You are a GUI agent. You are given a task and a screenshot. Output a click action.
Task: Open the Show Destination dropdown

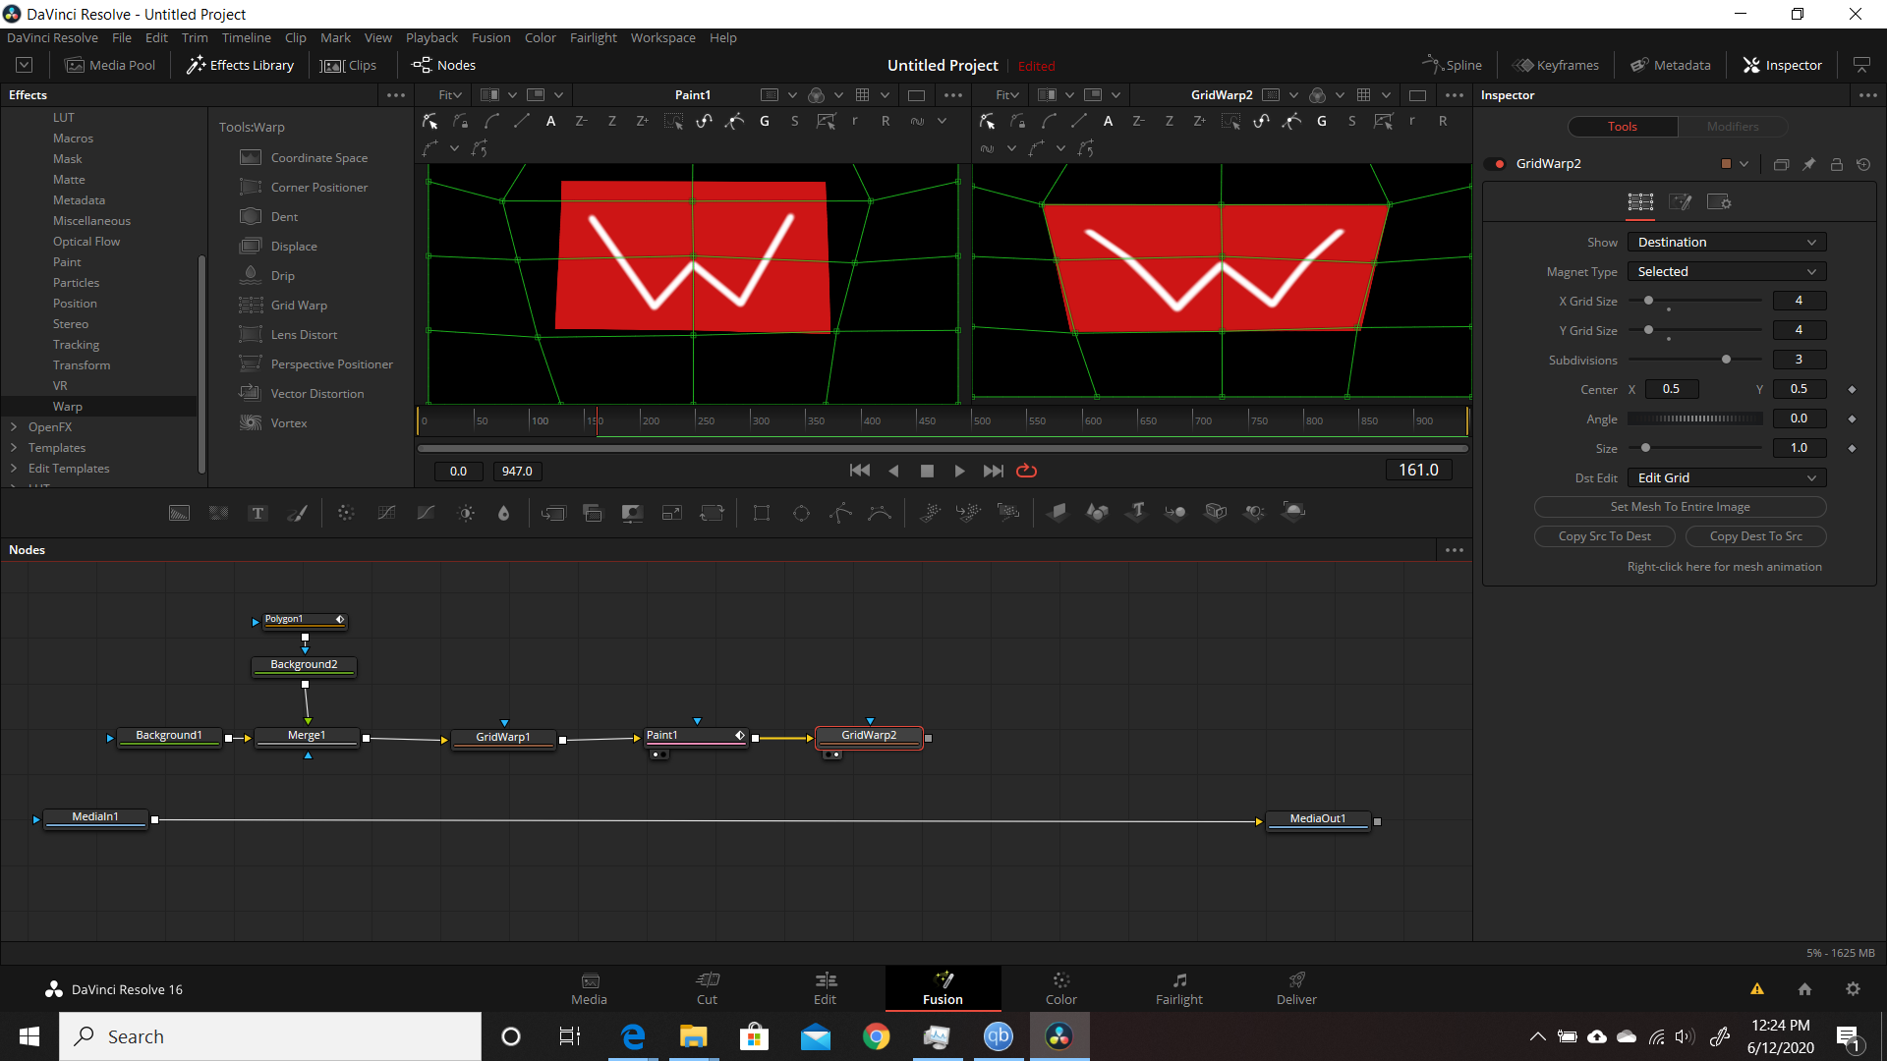1727,242
